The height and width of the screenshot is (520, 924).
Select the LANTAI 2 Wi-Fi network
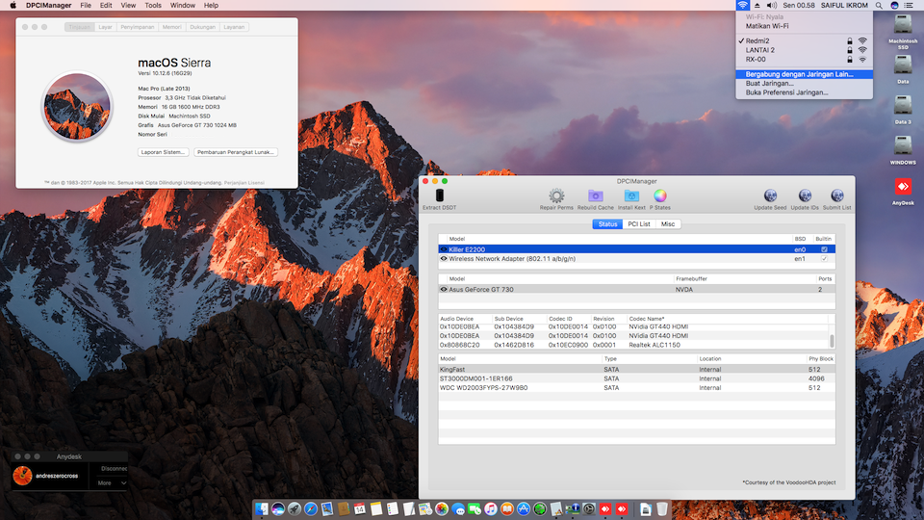(x=804, y=50)
